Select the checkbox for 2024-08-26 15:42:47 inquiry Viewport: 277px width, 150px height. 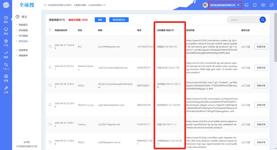coord(50,86)
